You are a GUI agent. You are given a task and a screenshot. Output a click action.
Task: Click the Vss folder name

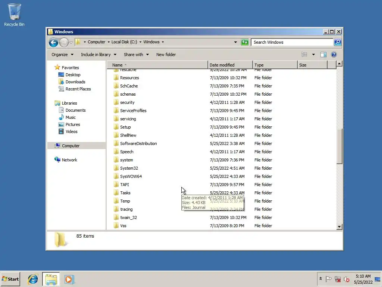tap(123, 226)
